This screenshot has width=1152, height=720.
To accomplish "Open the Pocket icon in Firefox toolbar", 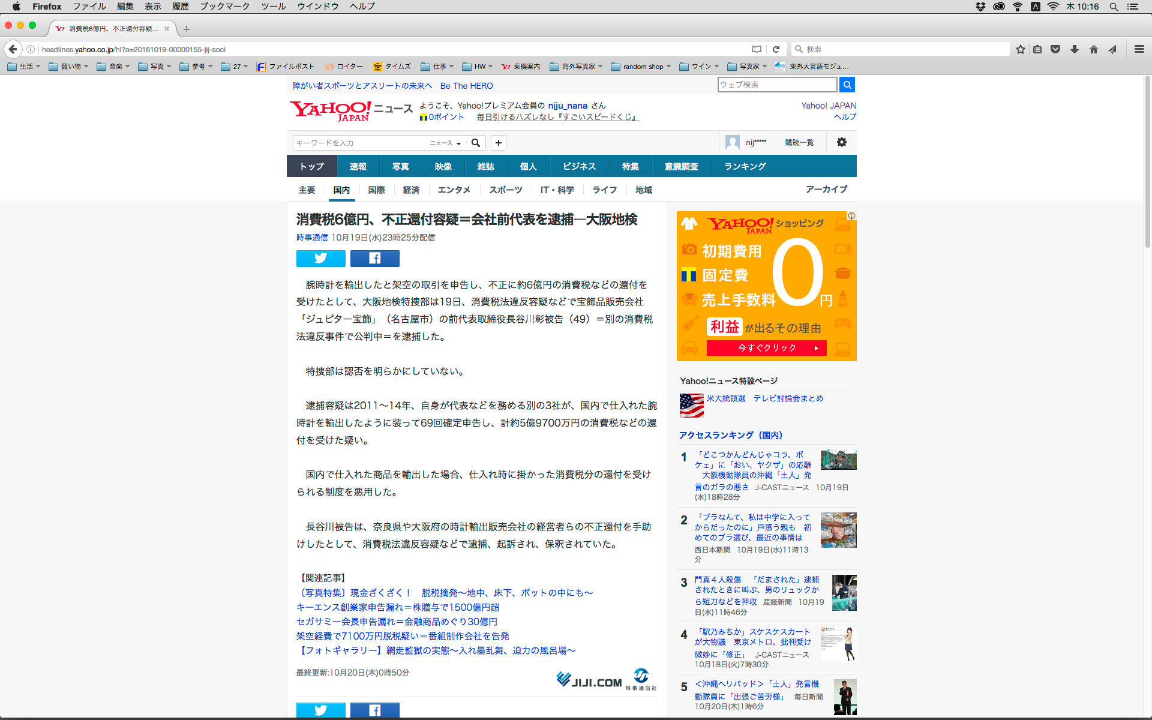I will click(1055, 49).
